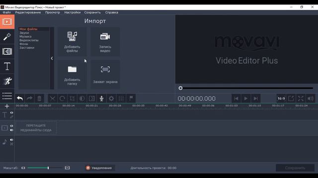Open the Файл menu
The image size is (318, 178).
(x=7, y=12)
